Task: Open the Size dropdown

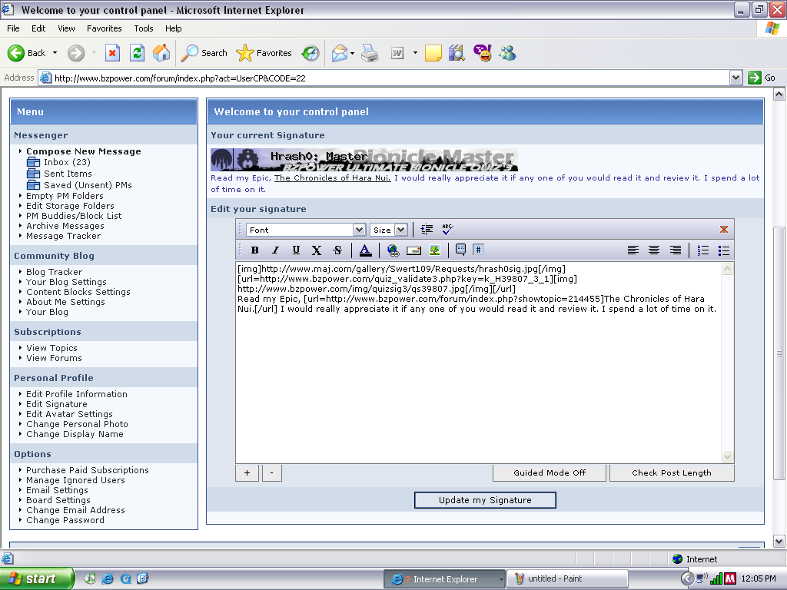Action: click(388, 230)
